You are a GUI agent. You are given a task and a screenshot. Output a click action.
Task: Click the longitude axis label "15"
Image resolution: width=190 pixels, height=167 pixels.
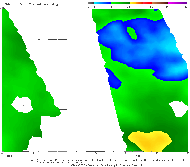(95, 154)
